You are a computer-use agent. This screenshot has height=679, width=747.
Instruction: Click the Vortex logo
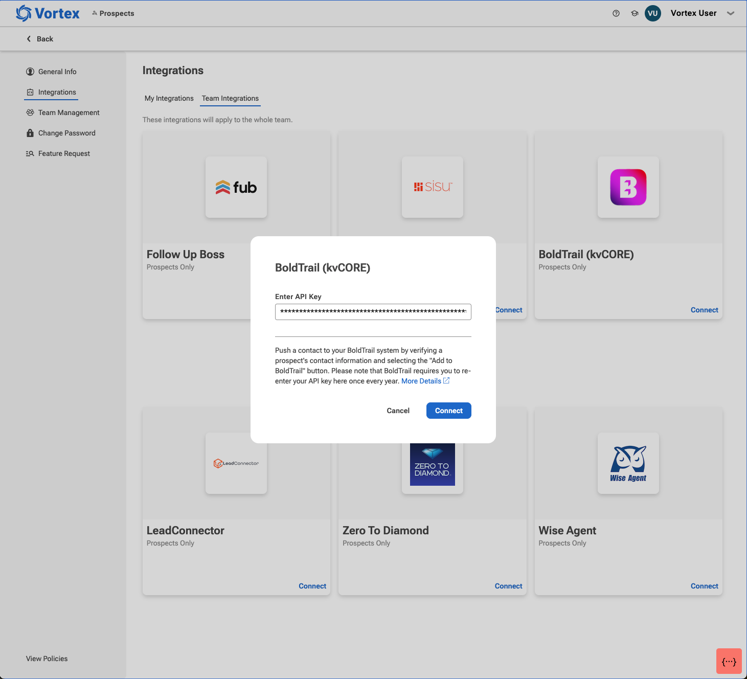coord(48,13)
